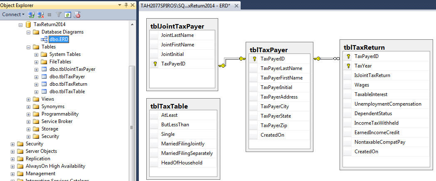The image size is (436, 181).
Task: Click the dbo.tblTaxPayer table icon
Action: (44, 77)
